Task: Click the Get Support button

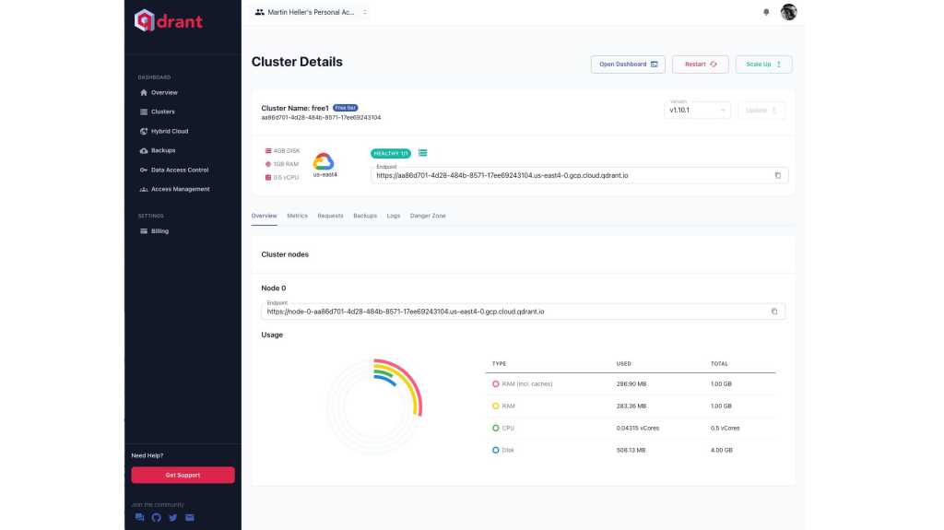Action: pyautogui.click(x=183, y=475)
